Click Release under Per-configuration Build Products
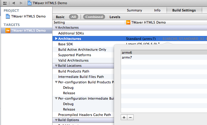The height and width of the screenshot is (125, 207). click(x=69, y=93)
